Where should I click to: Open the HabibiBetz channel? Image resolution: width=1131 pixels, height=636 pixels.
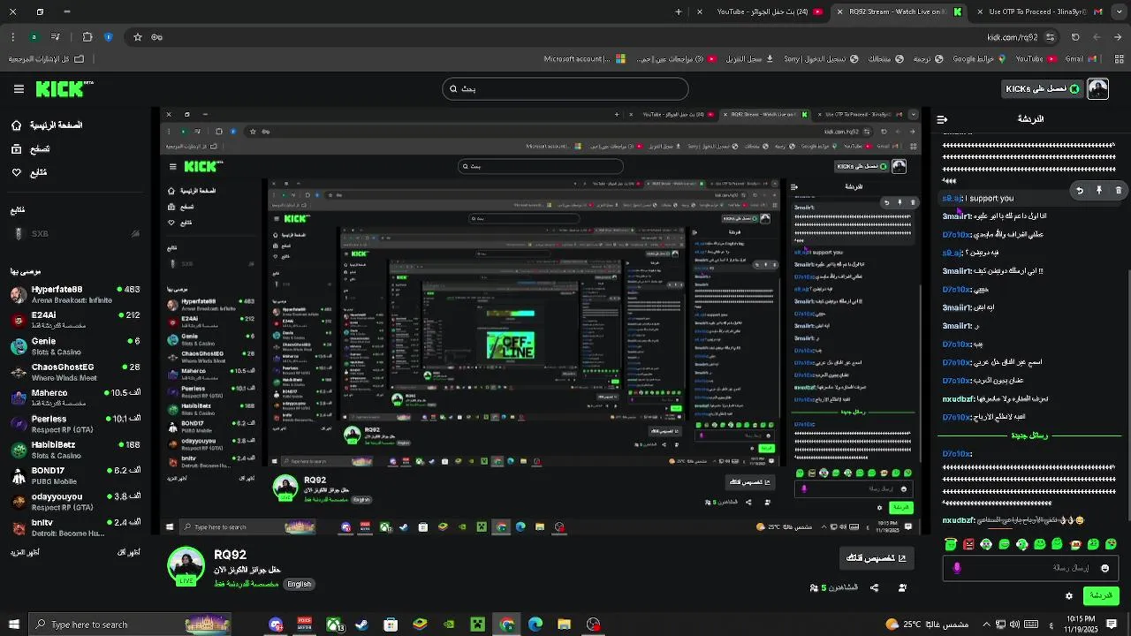75,450
